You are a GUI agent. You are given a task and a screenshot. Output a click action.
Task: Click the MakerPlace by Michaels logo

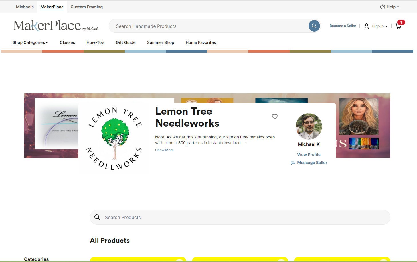tap(56, 26)
